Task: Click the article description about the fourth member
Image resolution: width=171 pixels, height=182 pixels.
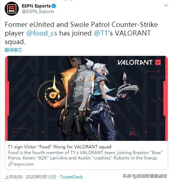Action: [x=85, y=155]
